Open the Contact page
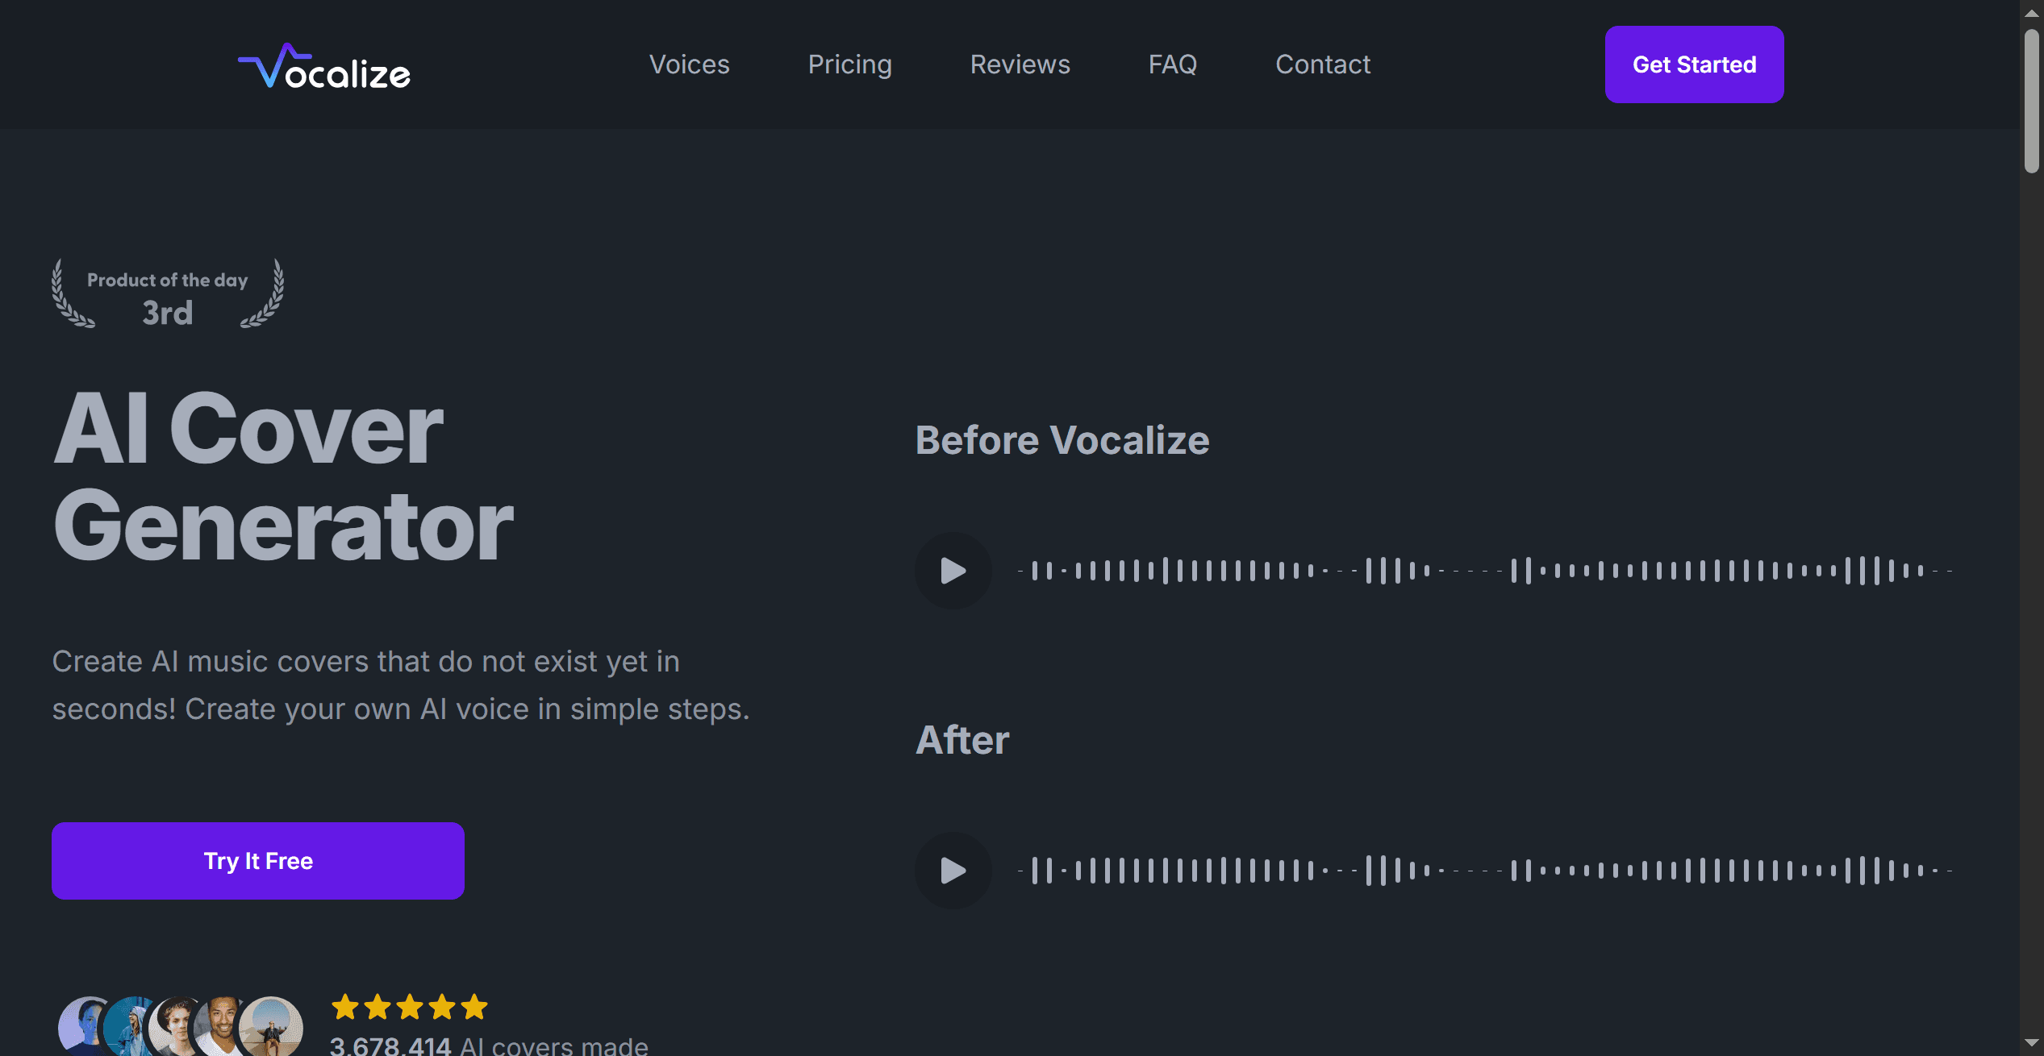The image size is (2044, 1056). coord(1323,64)
